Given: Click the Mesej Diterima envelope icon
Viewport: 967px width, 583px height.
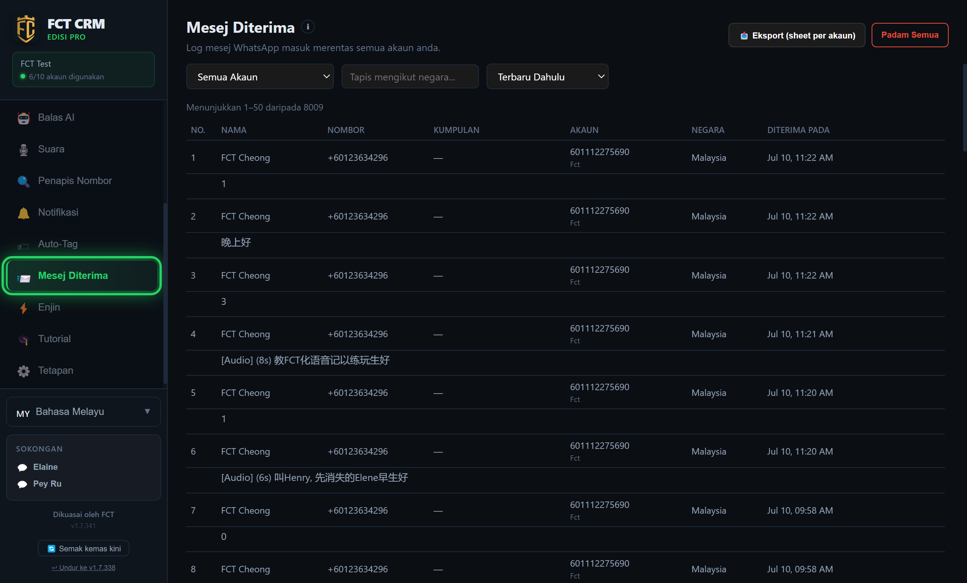Looking at the screenshot, I should 24,278.
